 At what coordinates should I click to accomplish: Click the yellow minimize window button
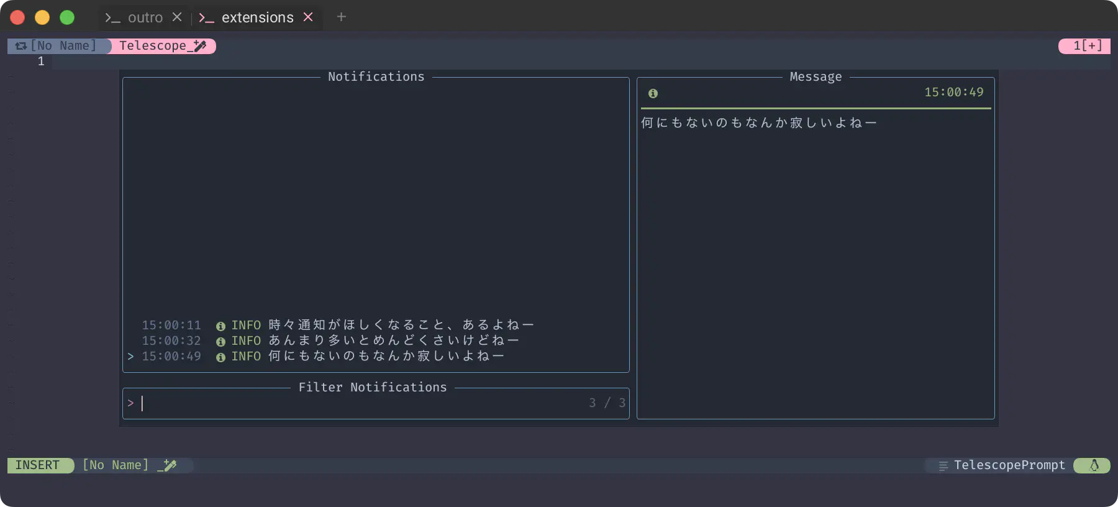[x=42, y=17]
